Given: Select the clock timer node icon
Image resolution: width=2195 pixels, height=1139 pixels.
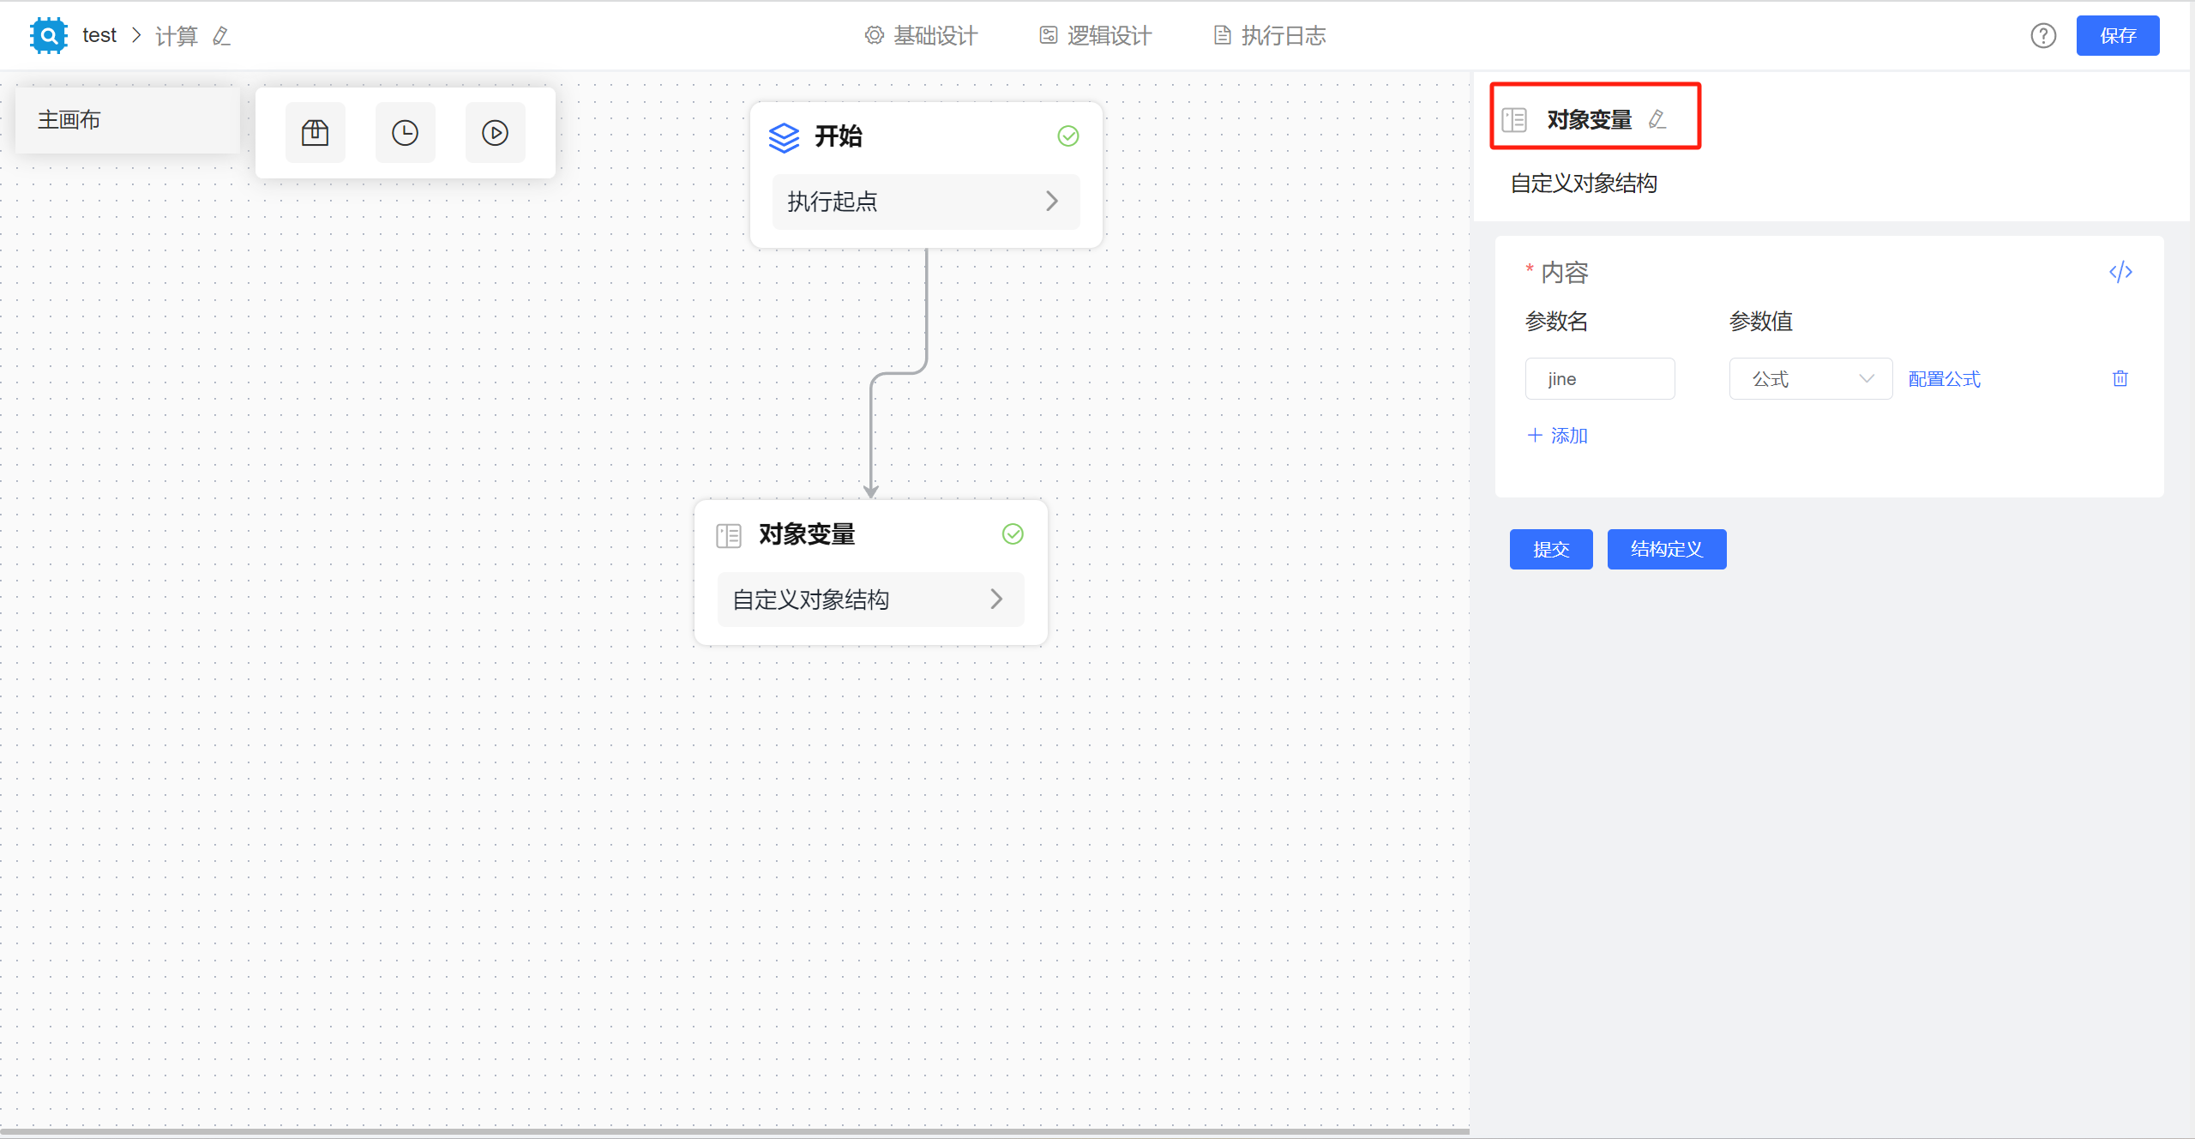Looking at the screenshot, I should (x=405, y=132).
